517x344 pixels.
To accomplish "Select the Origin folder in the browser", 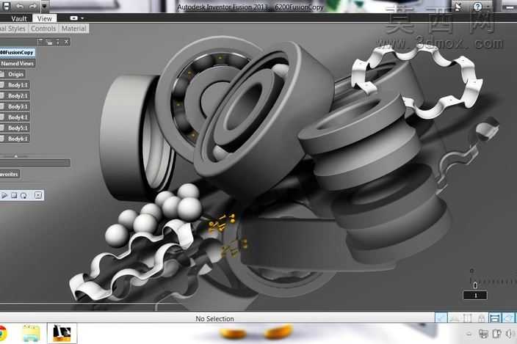I will click(15, 74).
